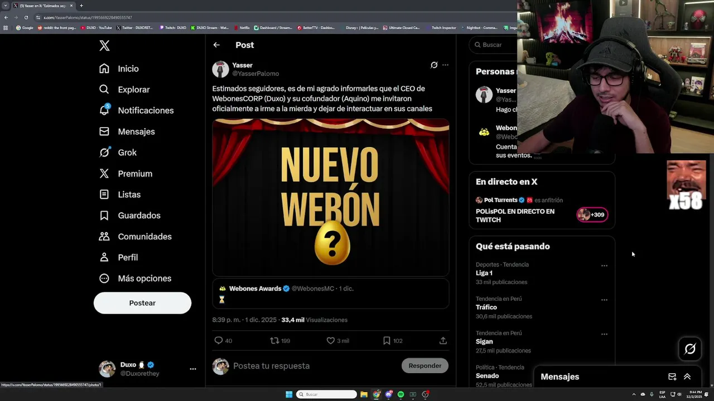The image size is (714, 401).
Task: Open Discord from taskbar
Action: click(389, 394)
